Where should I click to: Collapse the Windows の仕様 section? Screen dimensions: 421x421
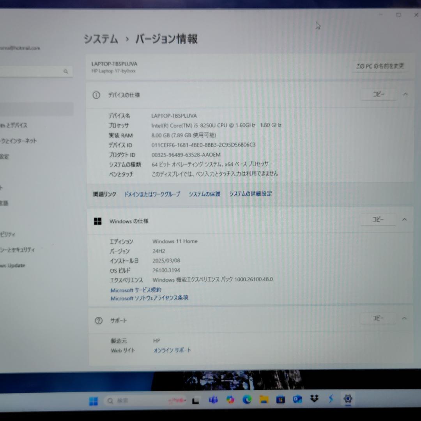tap(404, 219)
